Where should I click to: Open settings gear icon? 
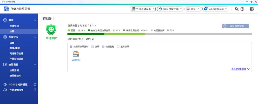pyautogui.click(x=252, y=9)
